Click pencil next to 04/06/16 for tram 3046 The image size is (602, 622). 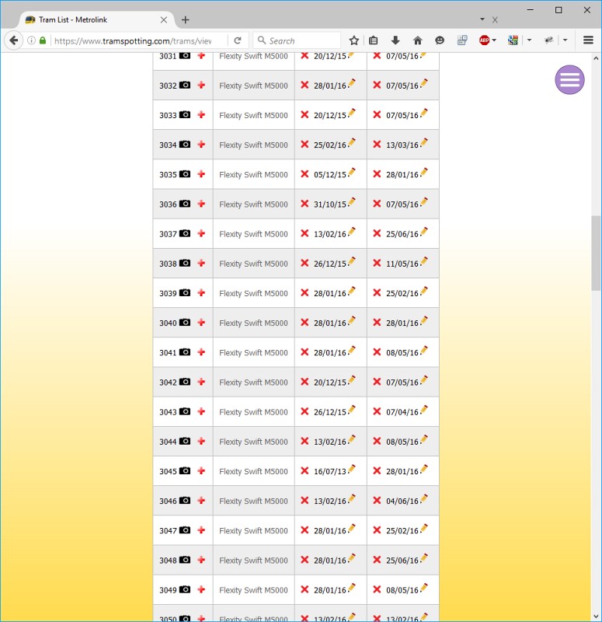[424, 498]
